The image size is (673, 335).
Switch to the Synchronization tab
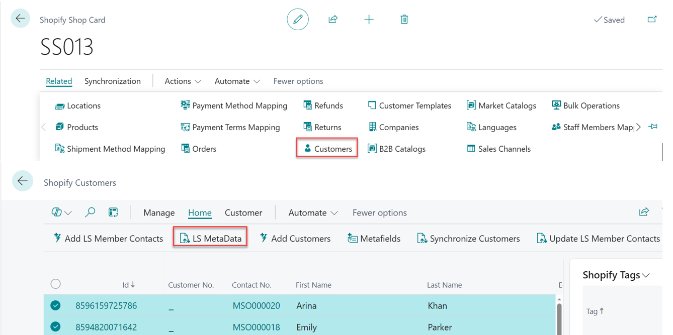[113, 81]
